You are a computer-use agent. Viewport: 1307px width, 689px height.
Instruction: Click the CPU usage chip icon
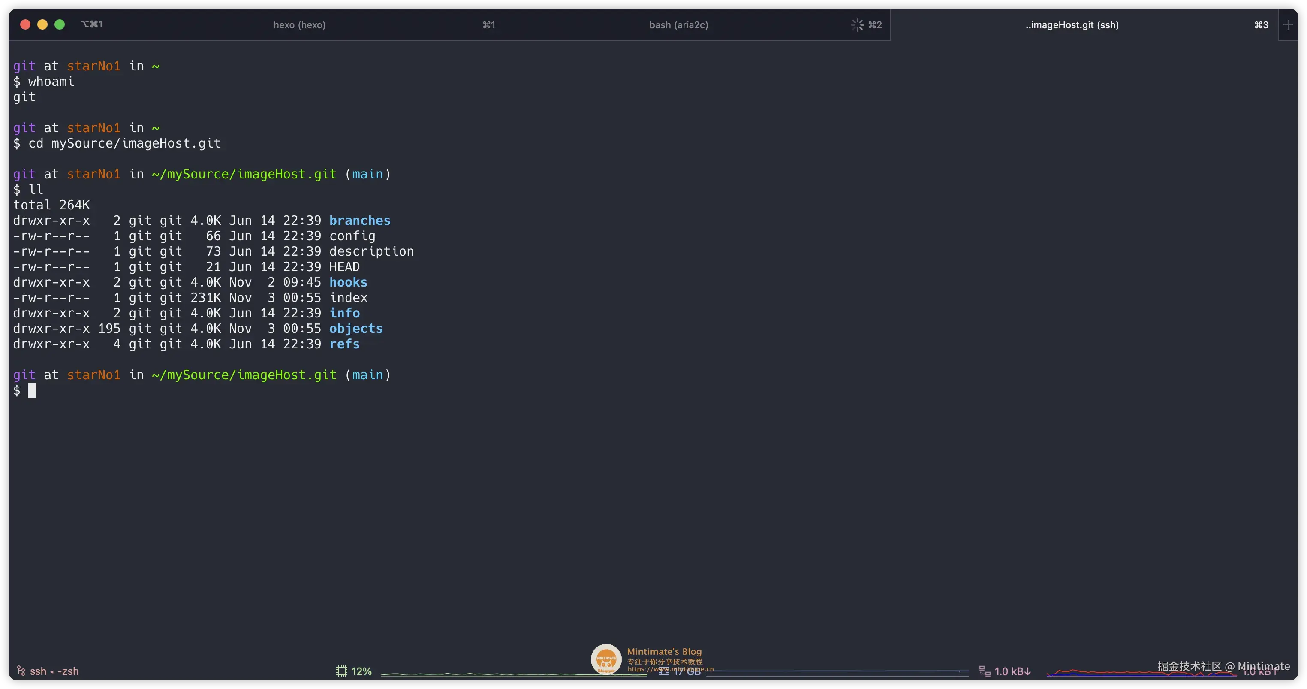tap(341, 671)
